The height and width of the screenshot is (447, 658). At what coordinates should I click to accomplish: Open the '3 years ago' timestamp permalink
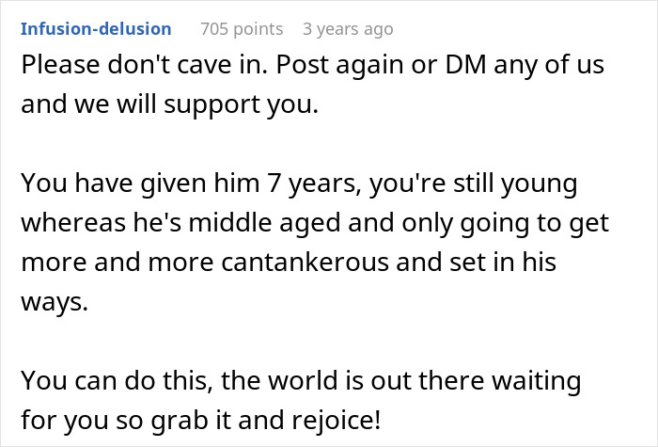[348, 29]
